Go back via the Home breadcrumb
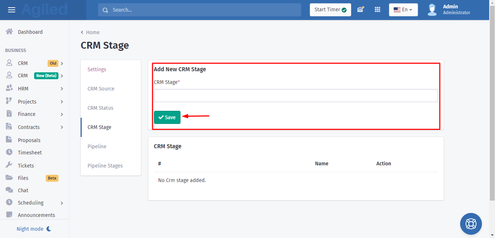 click(x=92, y=32)
